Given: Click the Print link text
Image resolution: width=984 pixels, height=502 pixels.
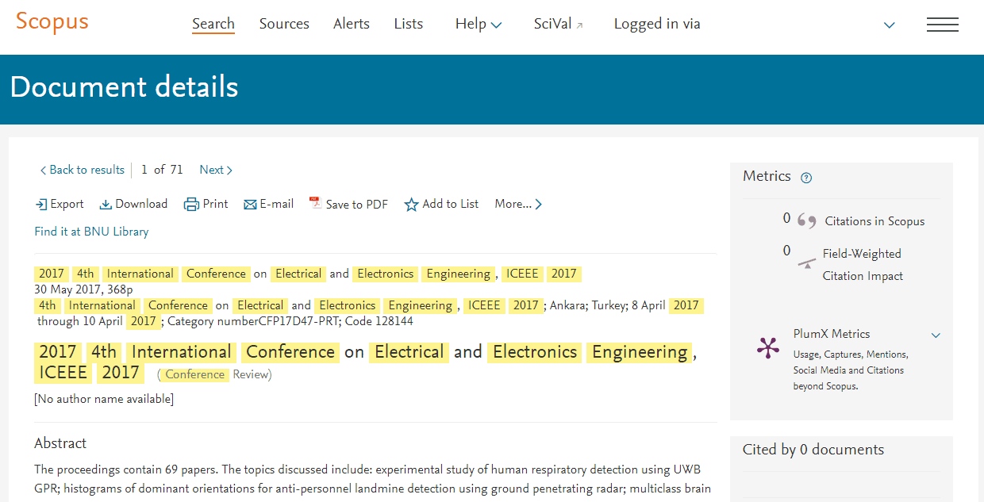Looking at the screenshot, I should click(x=215, y=204).
